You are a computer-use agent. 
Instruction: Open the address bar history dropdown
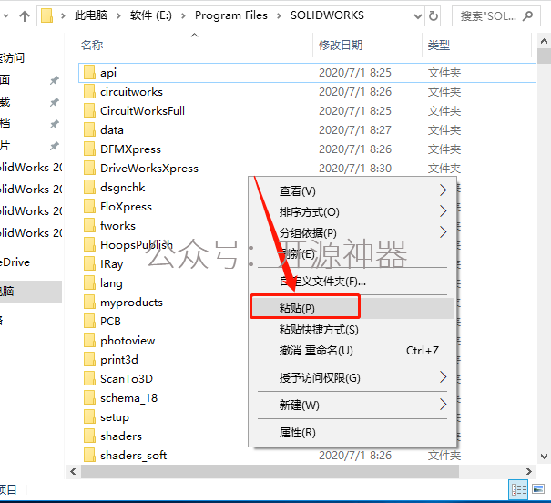(x=417, y=15)
